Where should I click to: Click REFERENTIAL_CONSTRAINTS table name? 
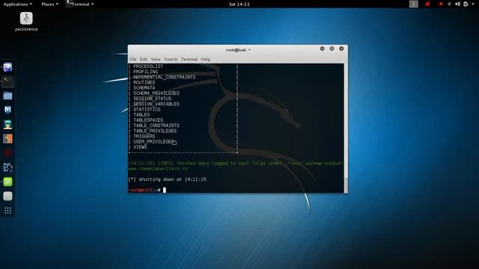click(165, 77)
